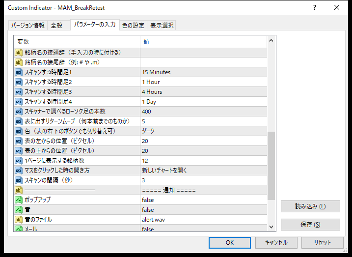
Task: Edit the 表の左からの位置 value 20
Action: pos(204,141)
